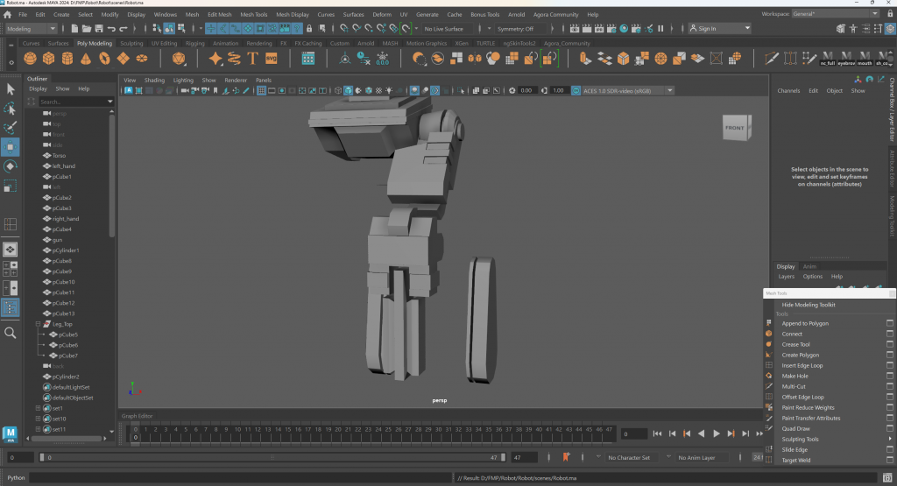Select the Torso object in the Outliner
Viewport: 897px width, 486px height.
pos(60,155)
